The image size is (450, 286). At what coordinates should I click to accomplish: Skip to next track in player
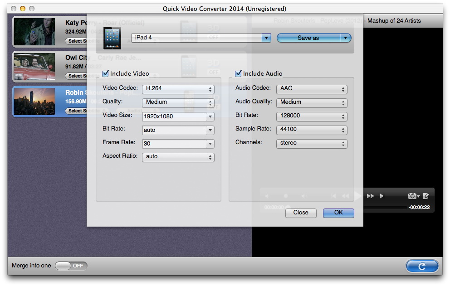pos(382,196)
